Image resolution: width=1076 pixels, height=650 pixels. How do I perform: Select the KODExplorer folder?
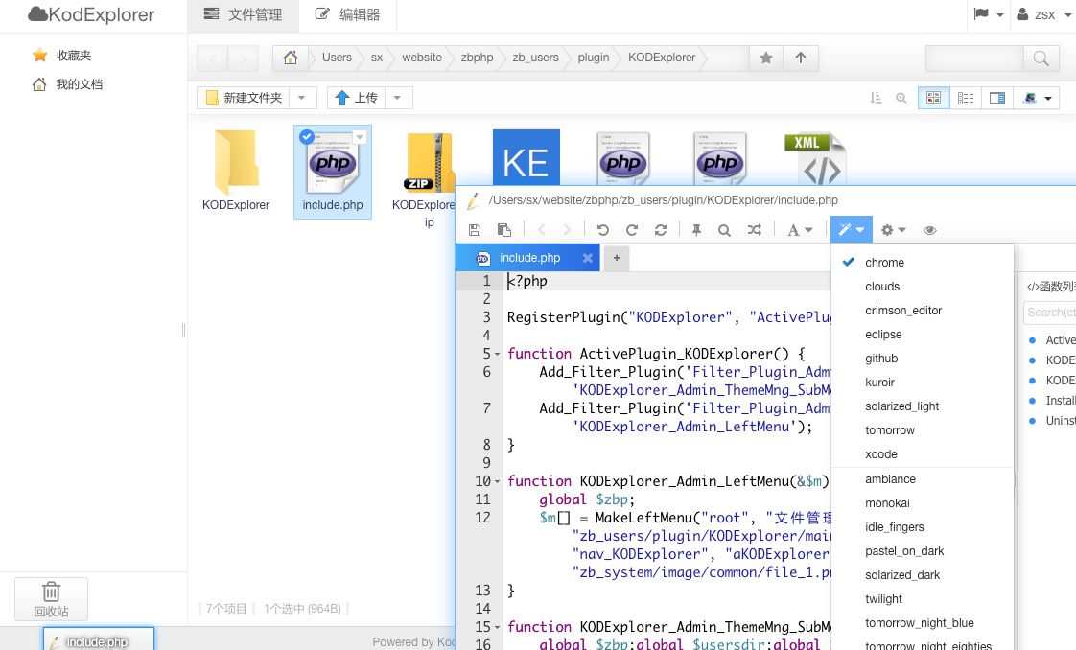[235, 172]
